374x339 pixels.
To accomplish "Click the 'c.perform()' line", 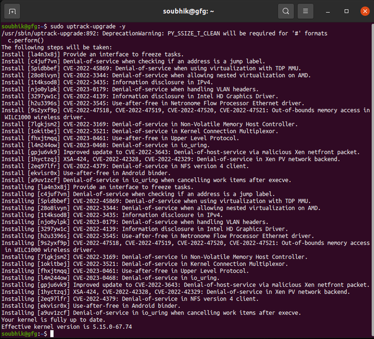I will tap(25, 40).
